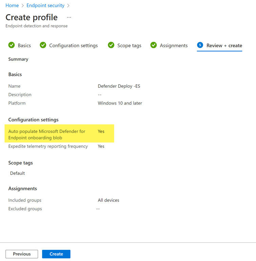Viewport: 256px width, 261px height.
Task: Click the Default scope tag
Action: pos(17,173)
